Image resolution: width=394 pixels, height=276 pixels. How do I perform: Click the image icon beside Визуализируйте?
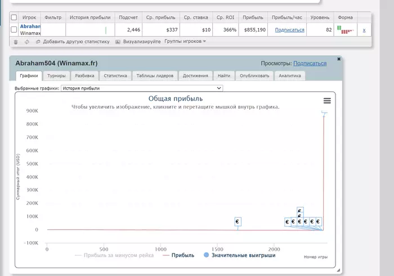118,42
